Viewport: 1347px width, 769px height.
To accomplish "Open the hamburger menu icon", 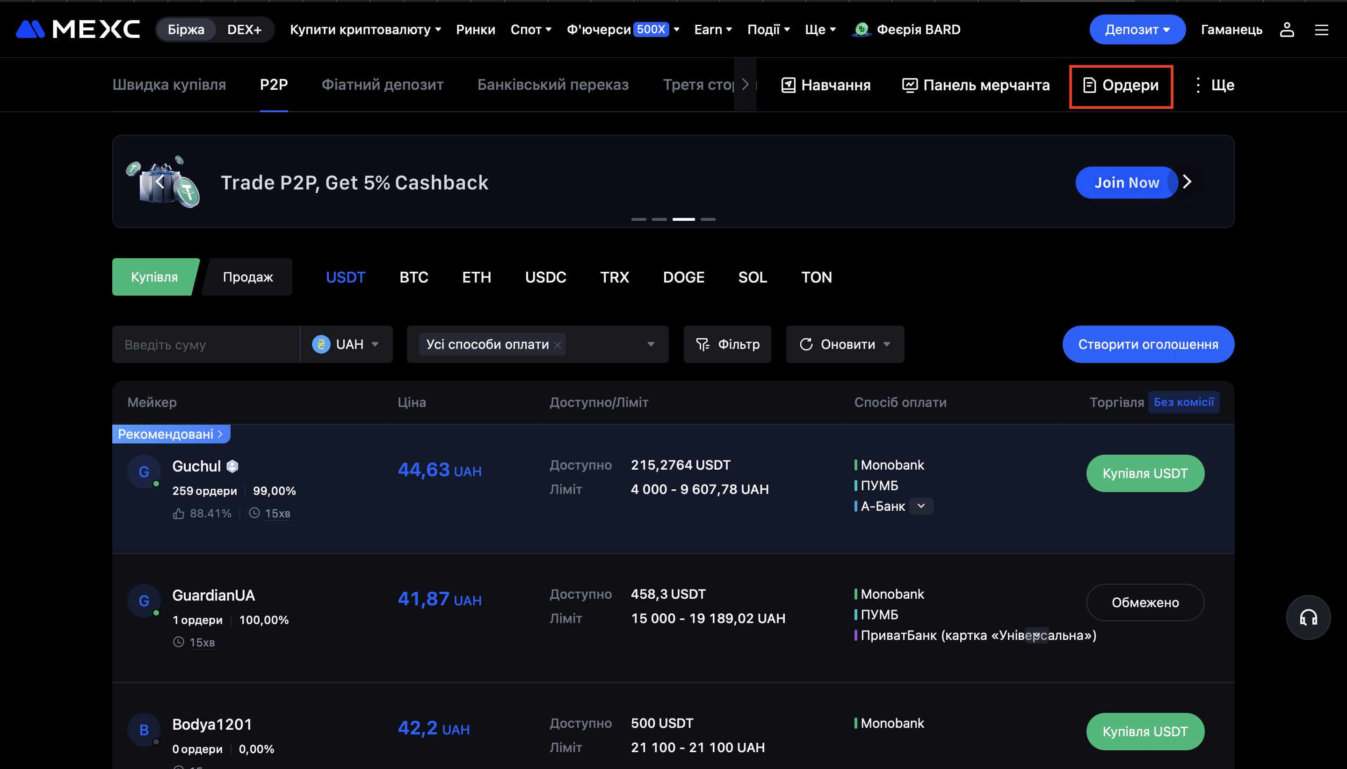I will [x=1321, y=29].
